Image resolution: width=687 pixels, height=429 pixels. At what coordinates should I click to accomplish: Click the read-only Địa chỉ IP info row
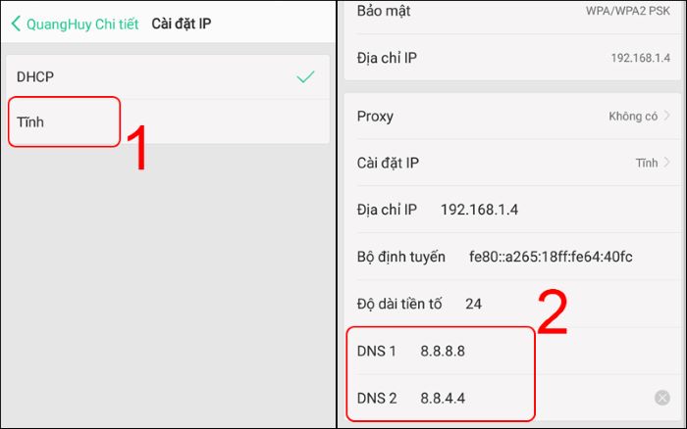tap(513, 58)
